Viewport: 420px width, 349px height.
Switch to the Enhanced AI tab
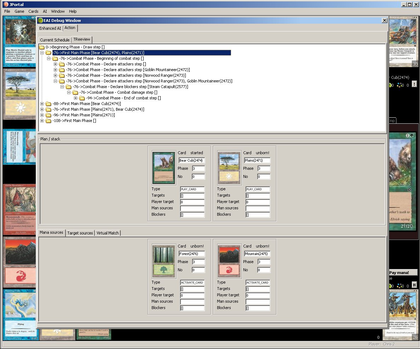(50, 28)
